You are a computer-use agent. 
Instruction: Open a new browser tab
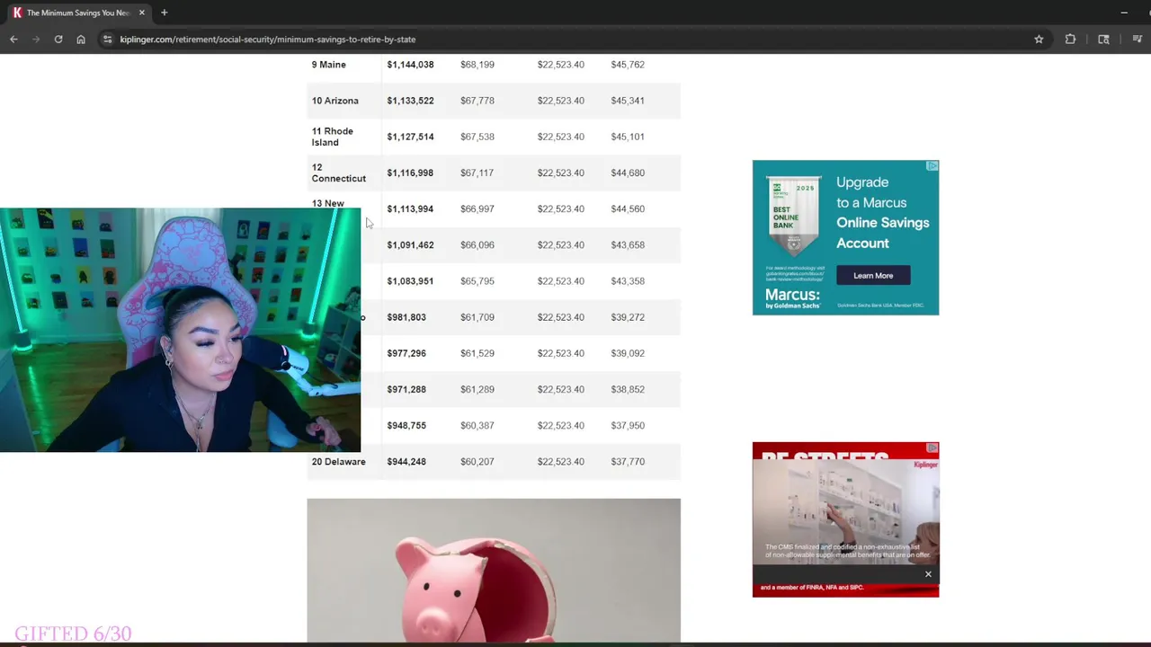164,13
